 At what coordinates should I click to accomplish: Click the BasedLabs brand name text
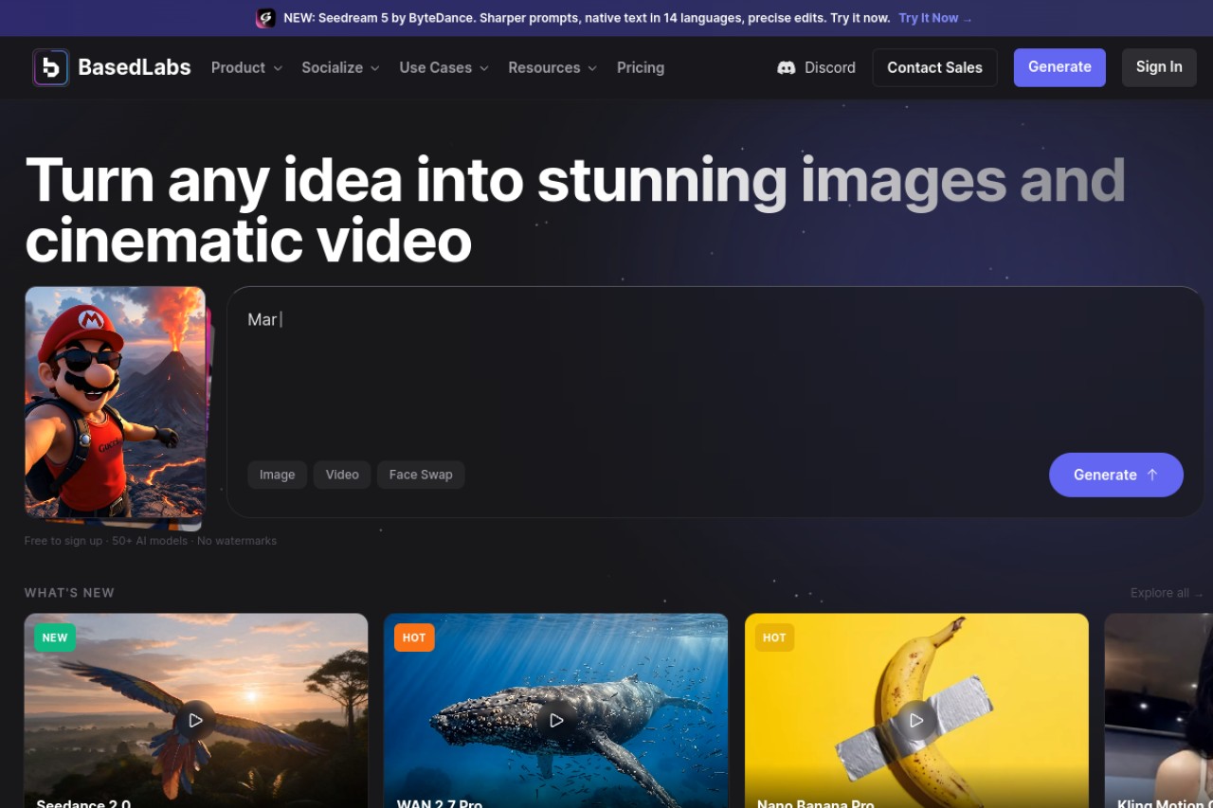click(x=135, y=67)
